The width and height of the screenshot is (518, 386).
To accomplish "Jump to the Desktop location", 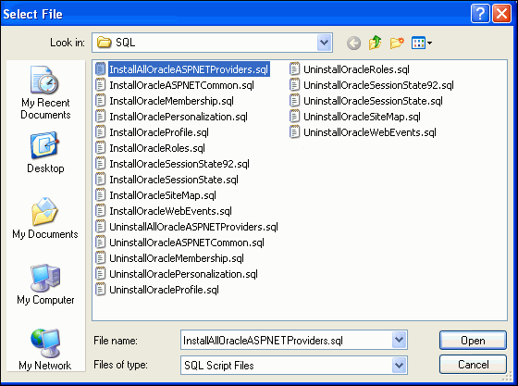I will tap(45, 153).
